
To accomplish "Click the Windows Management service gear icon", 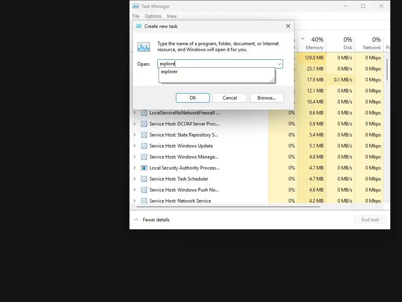I will coord(144,157).
